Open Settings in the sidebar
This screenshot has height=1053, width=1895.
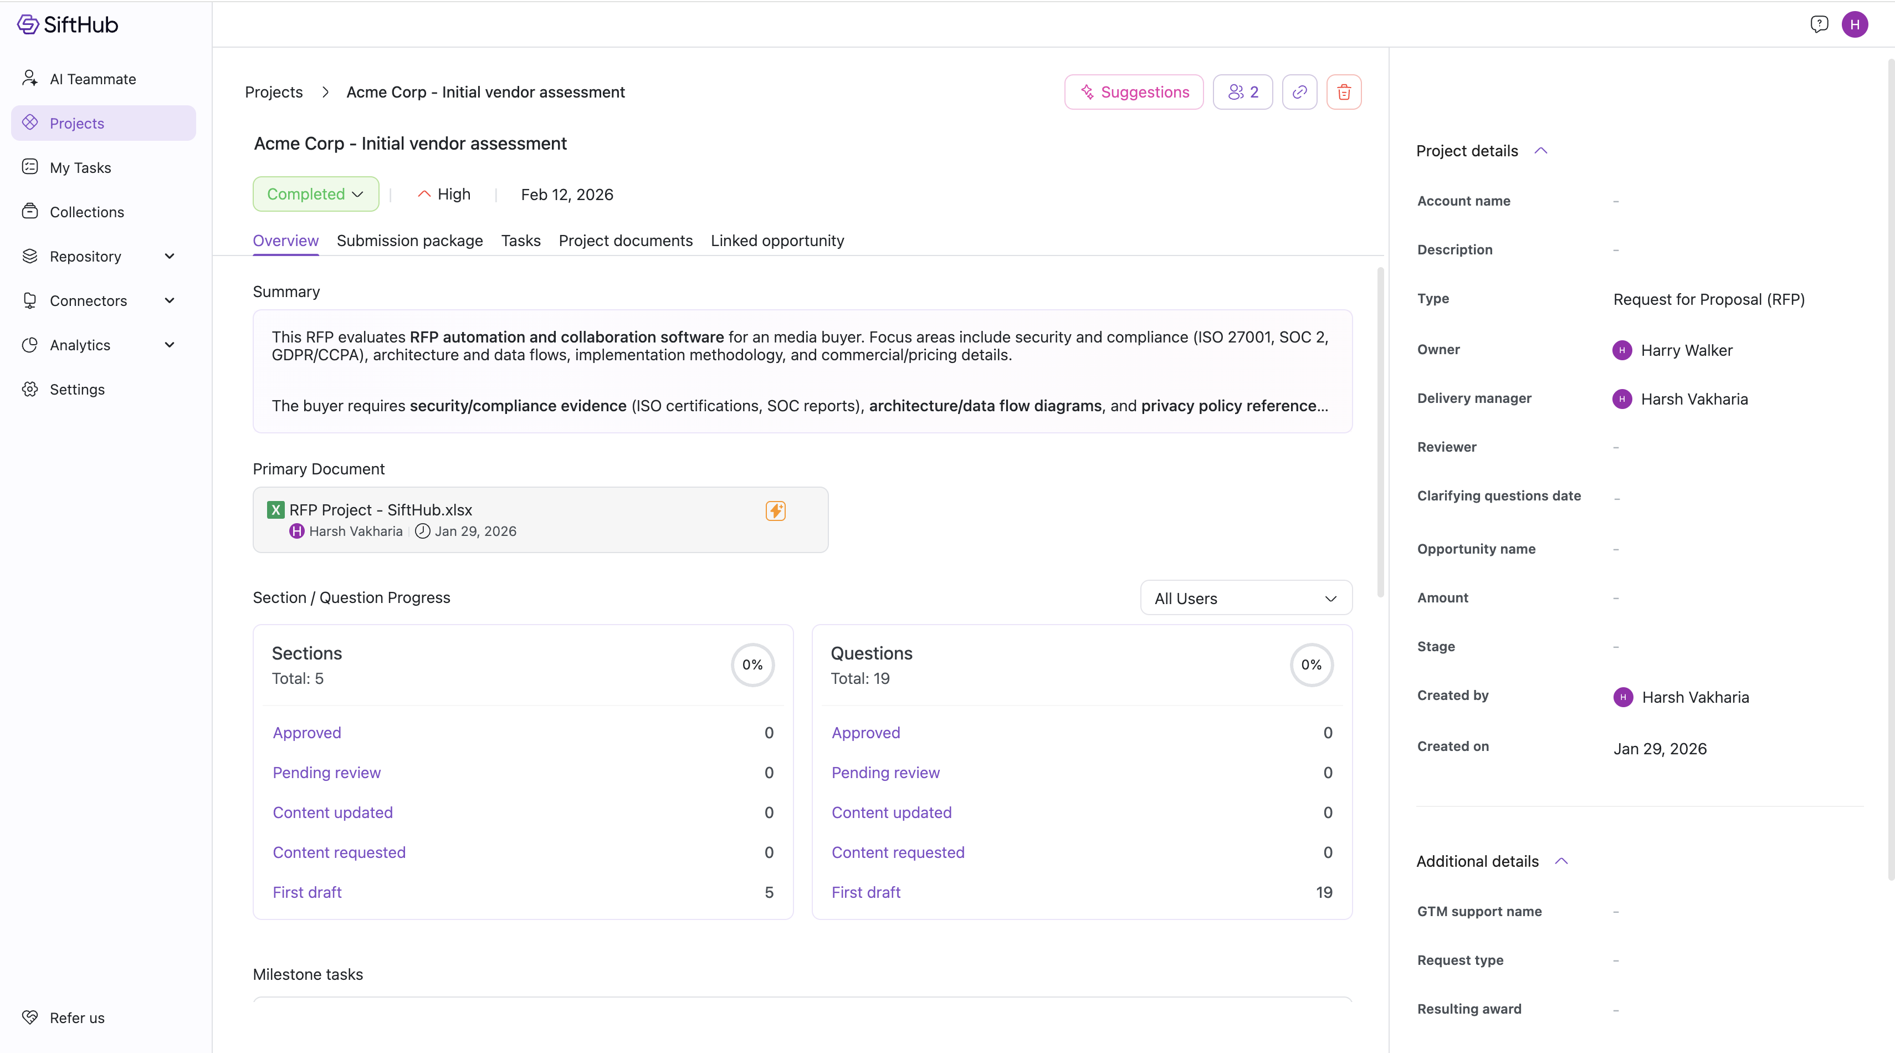[x=77, y=389]
